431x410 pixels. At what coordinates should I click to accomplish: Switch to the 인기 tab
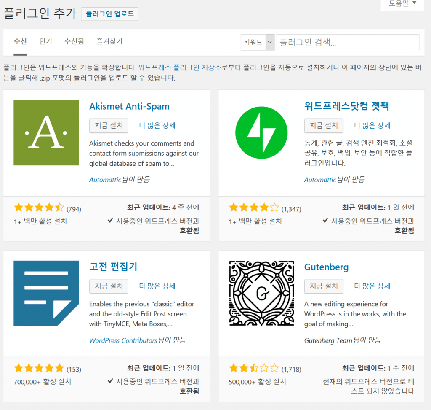[x=45, y=41]
